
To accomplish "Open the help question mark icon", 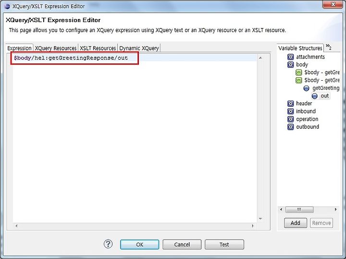I will point(108,244).
